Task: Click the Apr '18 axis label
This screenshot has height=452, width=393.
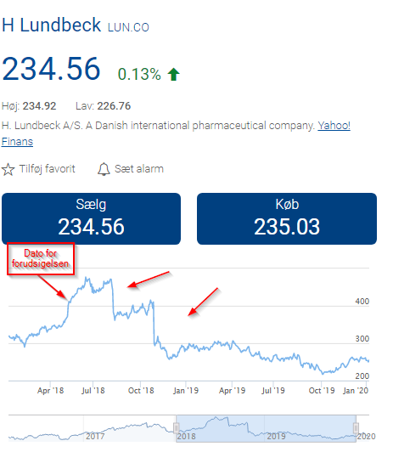Action: [50, 391]
